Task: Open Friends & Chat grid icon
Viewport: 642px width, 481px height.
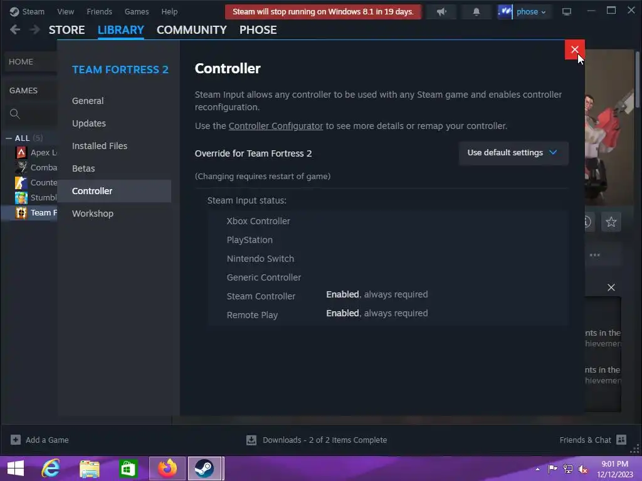Action: [621, 440]
